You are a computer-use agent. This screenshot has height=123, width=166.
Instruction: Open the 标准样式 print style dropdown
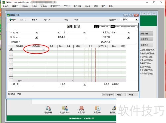coord(137,20)
